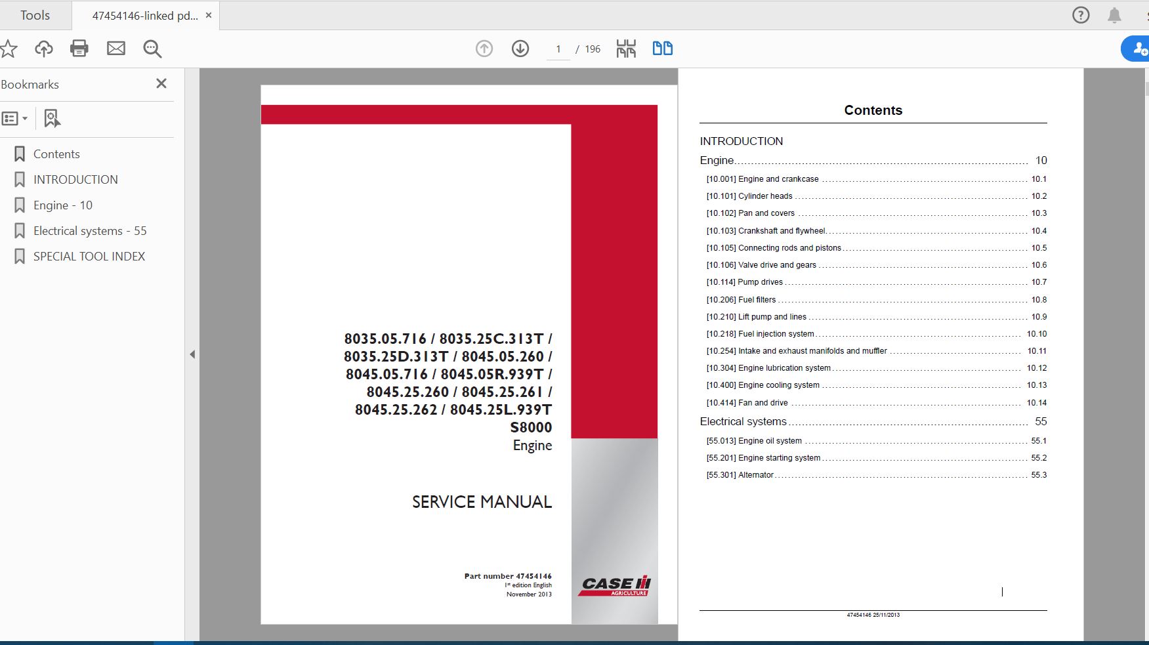Switch to the Tools tab
1149x645 pixels.
(x=35, y=15)
